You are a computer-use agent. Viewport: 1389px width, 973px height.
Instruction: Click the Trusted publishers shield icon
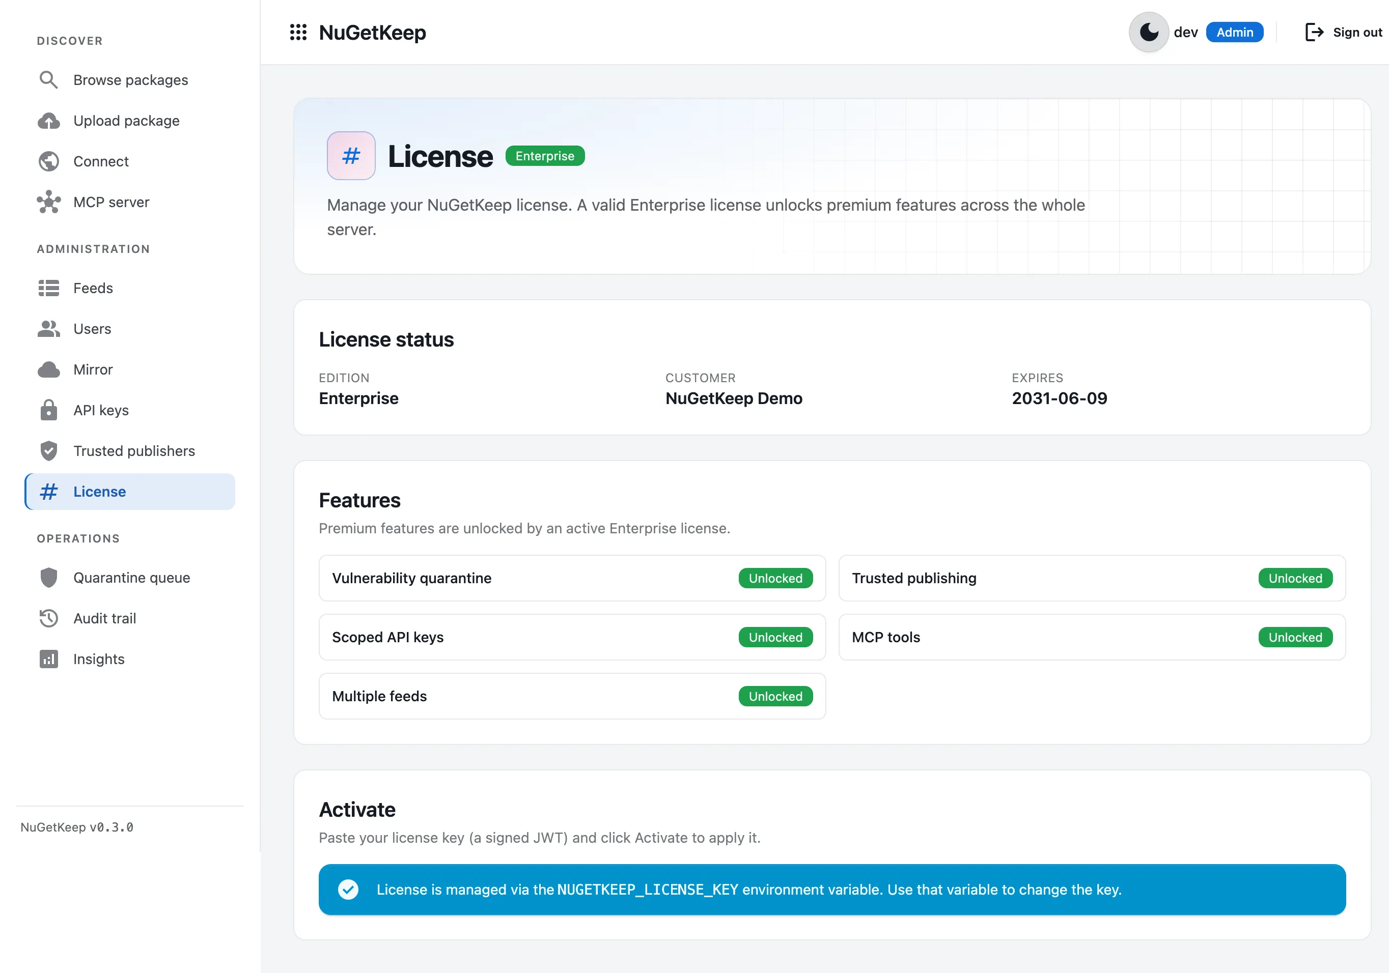(48, 451)
